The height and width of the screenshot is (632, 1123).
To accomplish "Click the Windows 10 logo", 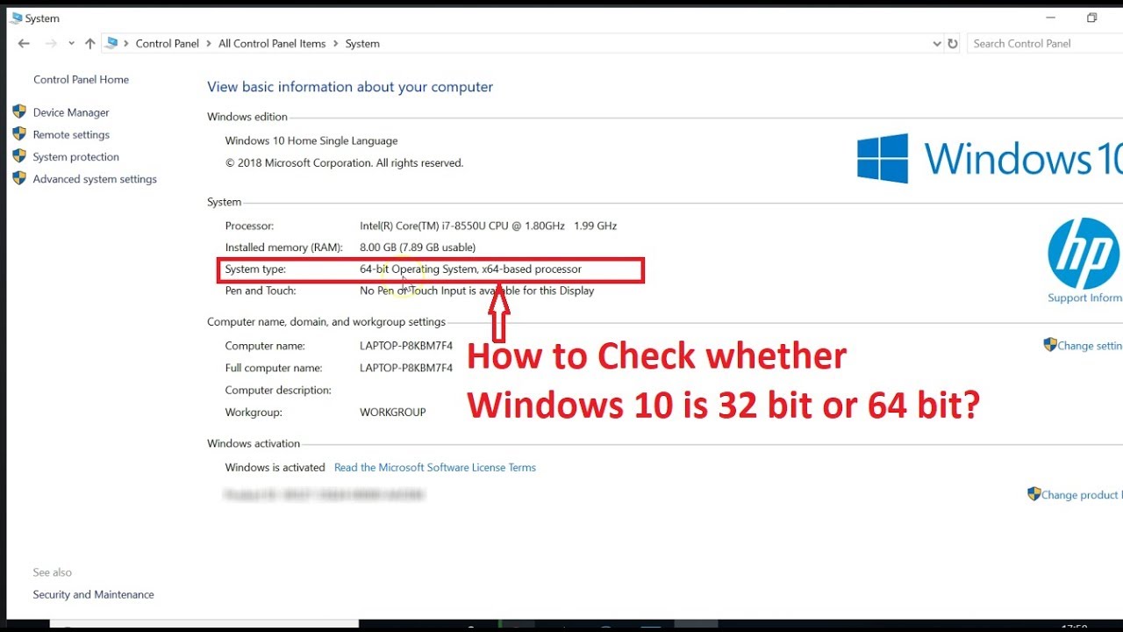I will [x=990, y=158].
